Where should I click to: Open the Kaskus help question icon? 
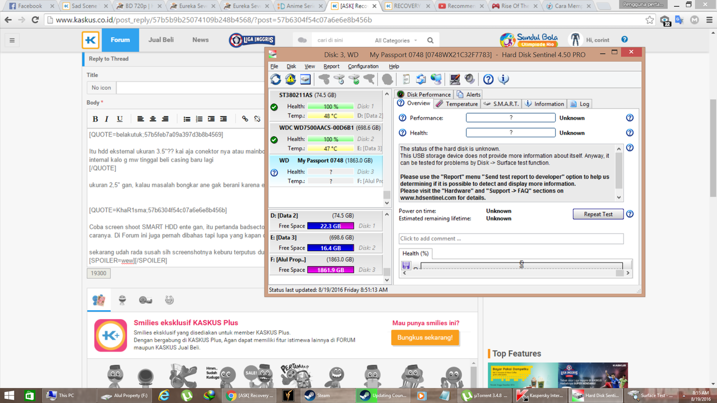click(x=625, y=40)
